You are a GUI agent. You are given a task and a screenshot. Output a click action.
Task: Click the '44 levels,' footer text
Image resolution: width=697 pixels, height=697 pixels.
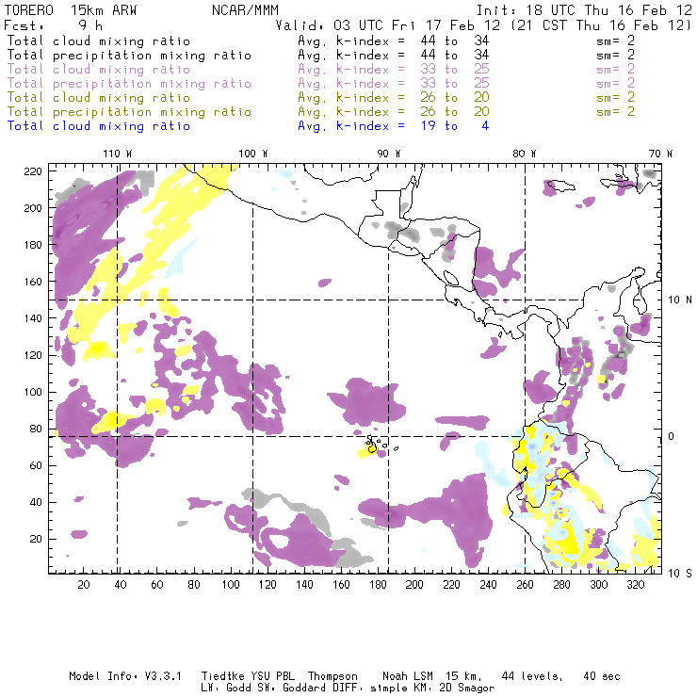pyautogui.click(x=532, y=676)
